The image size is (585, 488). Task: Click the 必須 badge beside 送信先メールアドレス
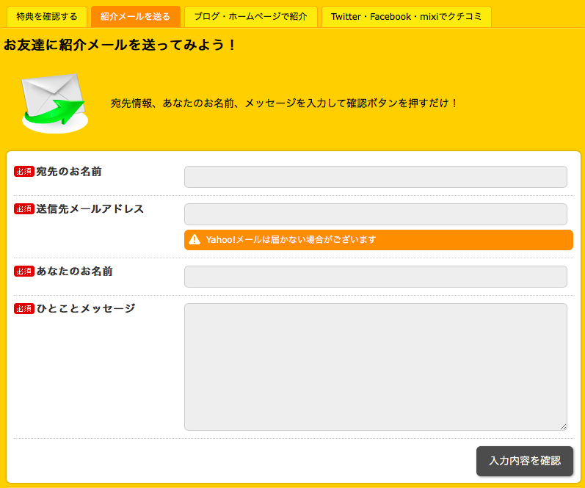(x=24, y=209)
